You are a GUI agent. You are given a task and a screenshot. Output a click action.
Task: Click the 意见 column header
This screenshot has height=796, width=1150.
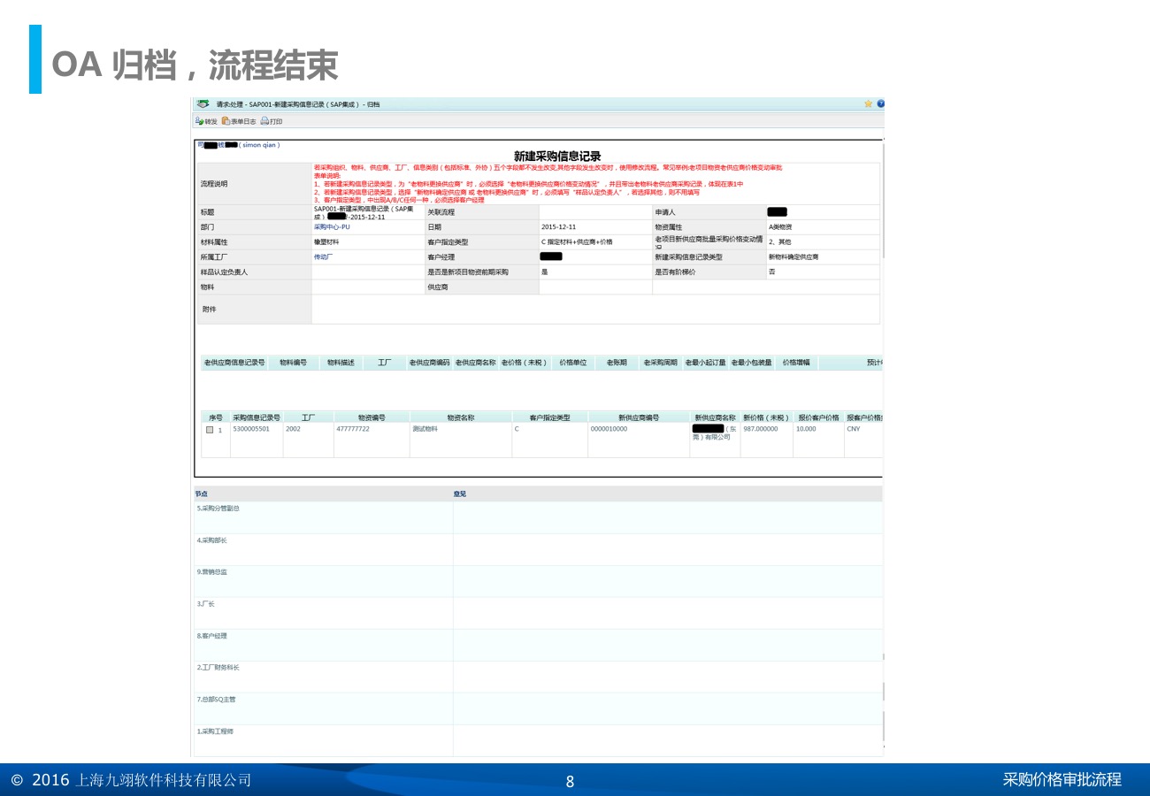[x=460, y=494]
